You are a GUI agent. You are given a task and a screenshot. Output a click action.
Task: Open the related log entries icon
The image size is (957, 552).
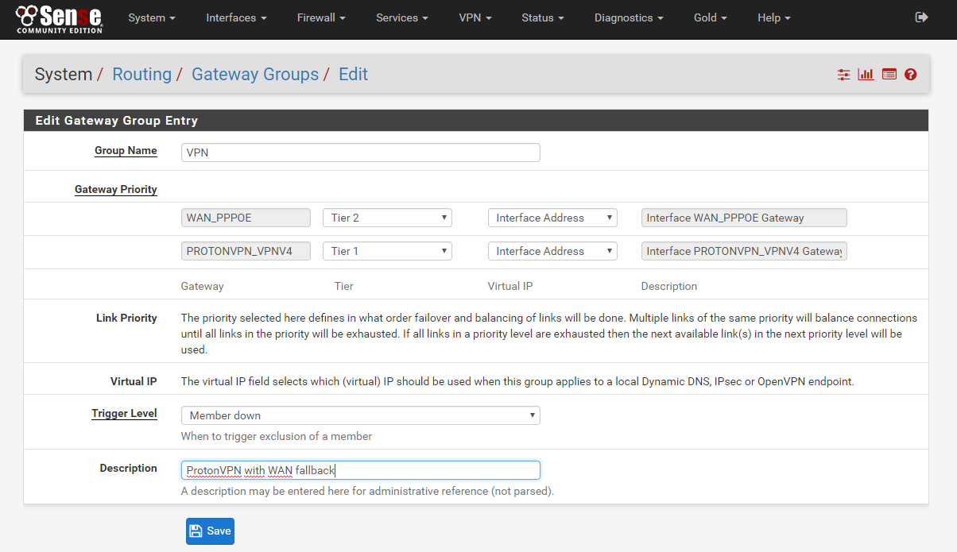[889, 75]
